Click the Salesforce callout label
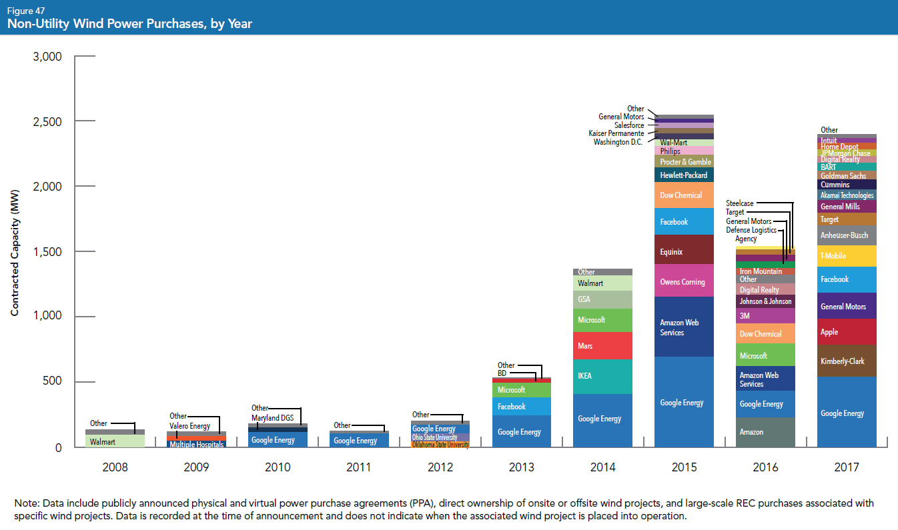Screen dimensions: 898x530 coord(629,125)
